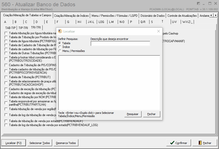
Task: Select the letter D tab
Action: [x=39, y=22]
